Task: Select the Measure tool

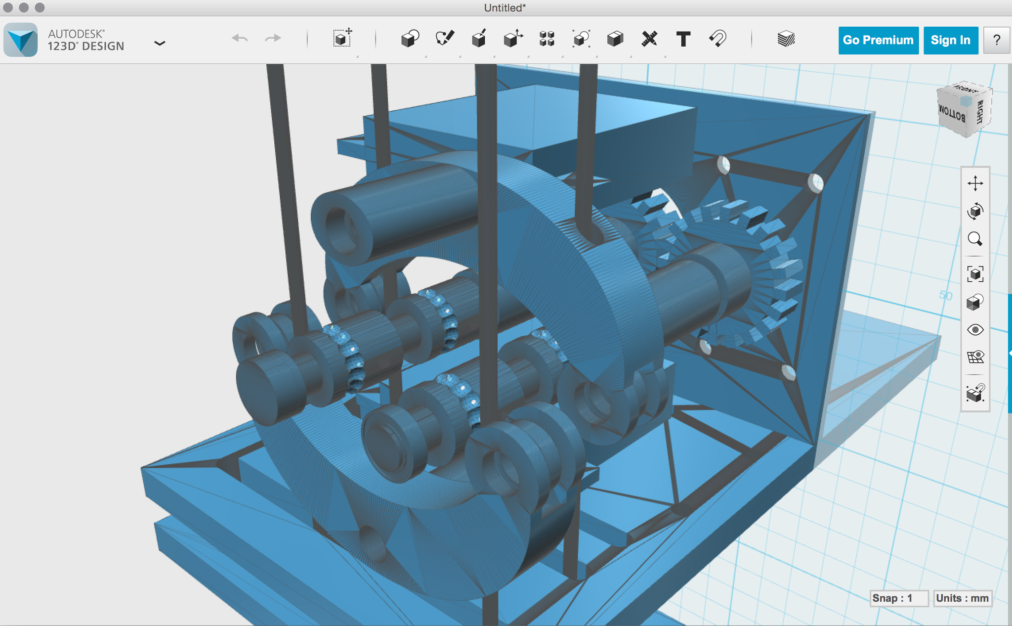Action: pos(649,39)
